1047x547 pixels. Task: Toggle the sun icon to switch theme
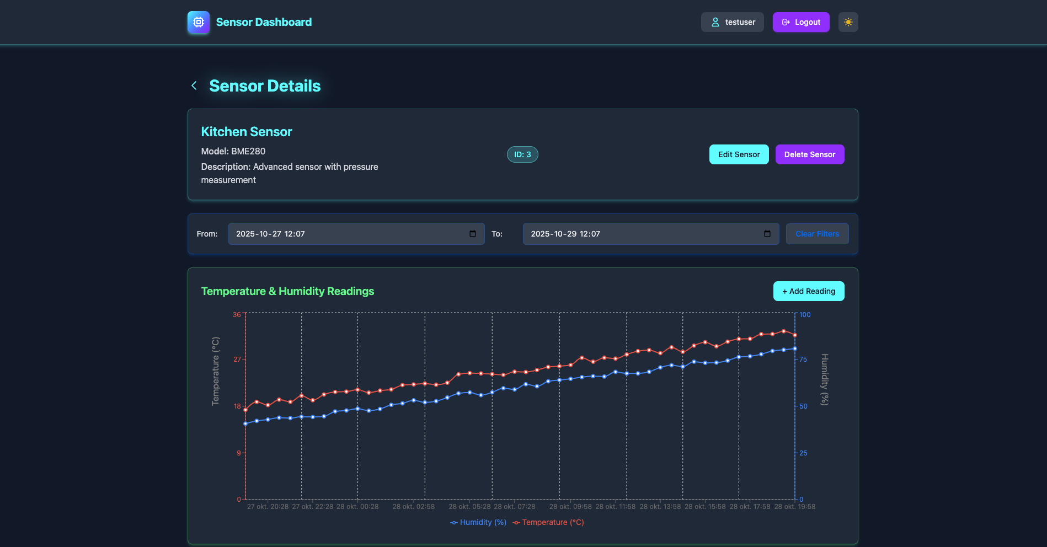point(848,22)
